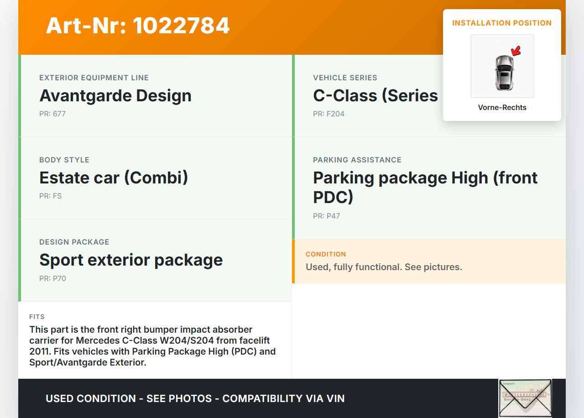584x418 pixels.
Task: Open the vehicle registration document thumbnail
Action: click(x=525, y=398)
